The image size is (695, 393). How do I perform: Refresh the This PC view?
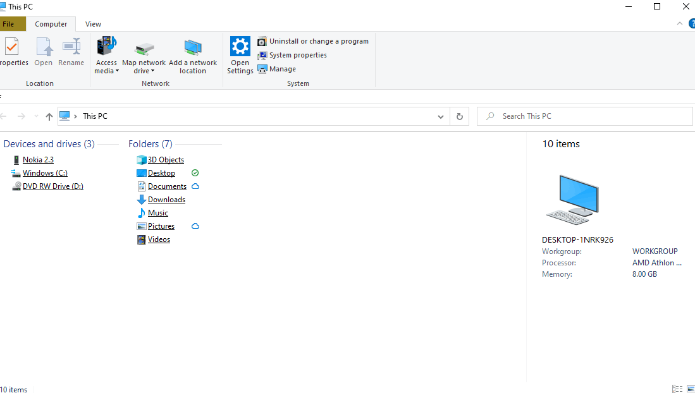click(x=460, y=116)
